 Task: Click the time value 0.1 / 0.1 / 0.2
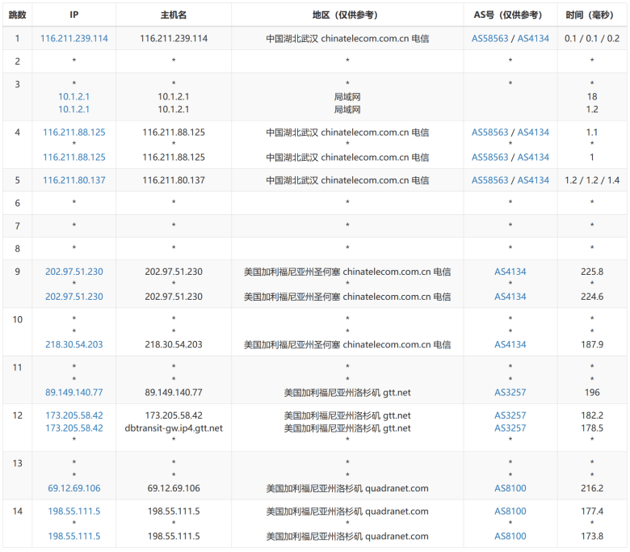click(x=592, y=39)
